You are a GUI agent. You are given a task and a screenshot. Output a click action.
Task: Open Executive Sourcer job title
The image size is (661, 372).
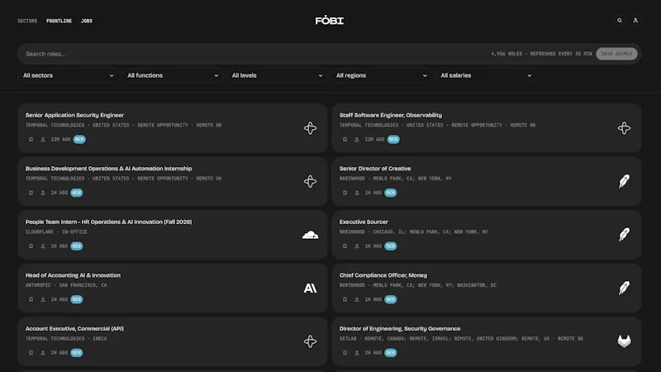[364, 222]
